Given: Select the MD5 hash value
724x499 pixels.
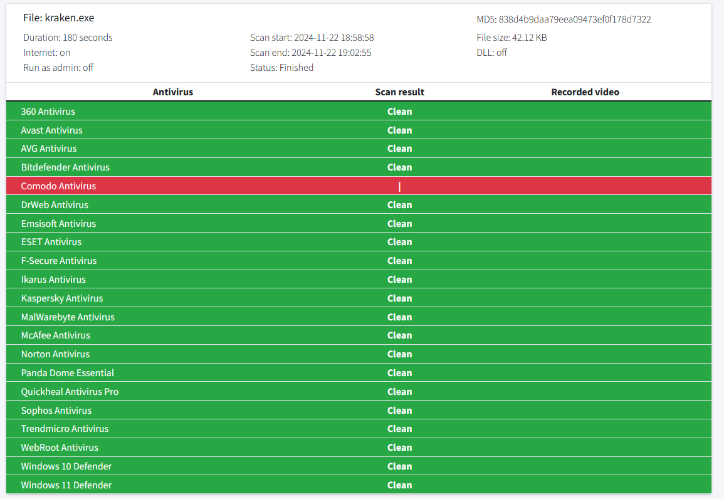Looking at the screenshot, I should (575, 19).
